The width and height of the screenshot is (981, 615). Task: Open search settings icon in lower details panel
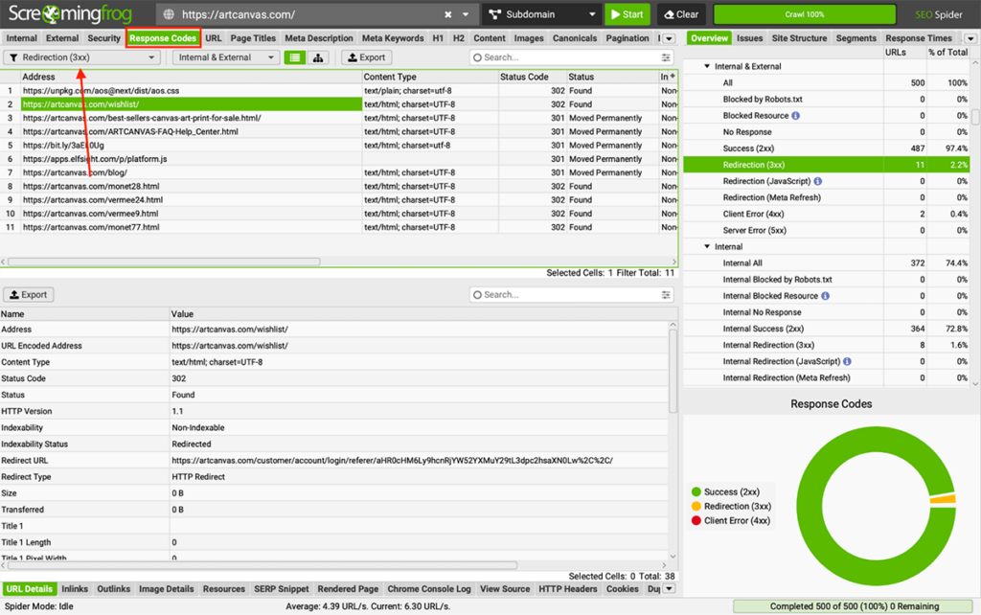[x=667, y=295]
